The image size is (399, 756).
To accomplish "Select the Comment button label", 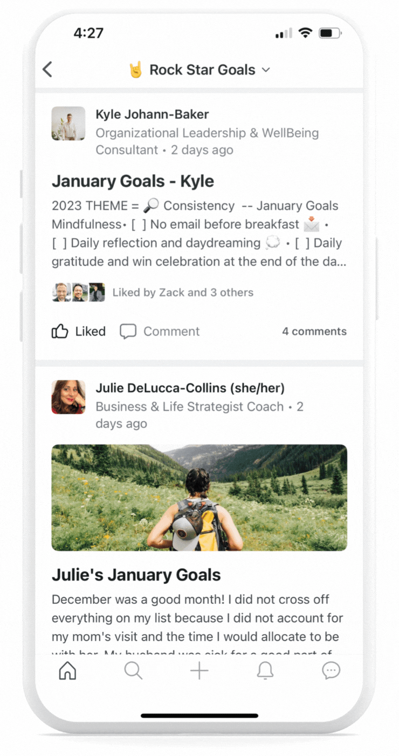I will (x=171, y=332).
